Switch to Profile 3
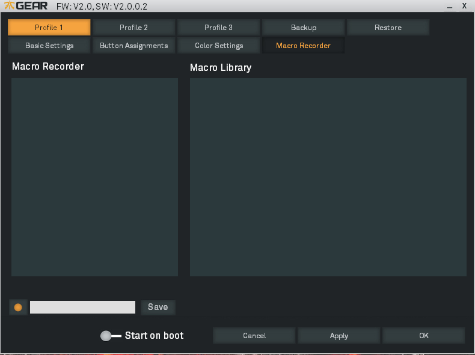 click(219, 28)
